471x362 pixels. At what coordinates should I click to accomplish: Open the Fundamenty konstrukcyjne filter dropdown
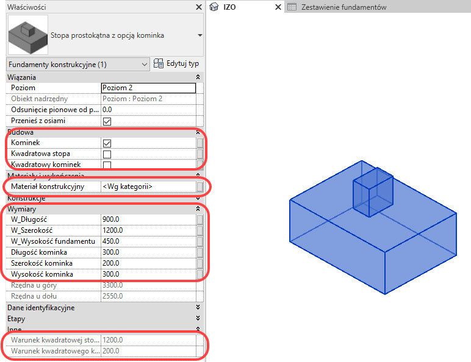click(144, 64)
